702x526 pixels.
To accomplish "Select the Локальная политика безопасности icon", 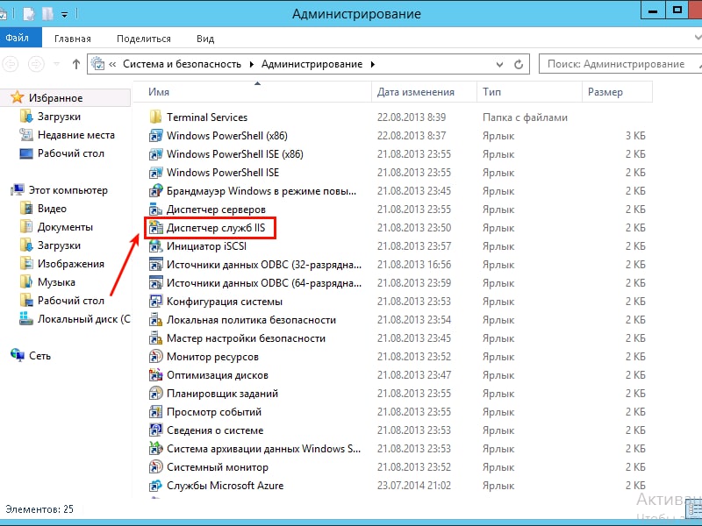I will [x=155, y=320].
